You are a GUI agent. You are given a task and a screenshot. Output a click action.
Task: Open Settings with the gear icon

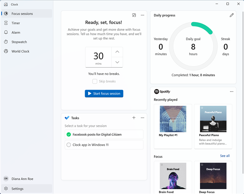6,189
